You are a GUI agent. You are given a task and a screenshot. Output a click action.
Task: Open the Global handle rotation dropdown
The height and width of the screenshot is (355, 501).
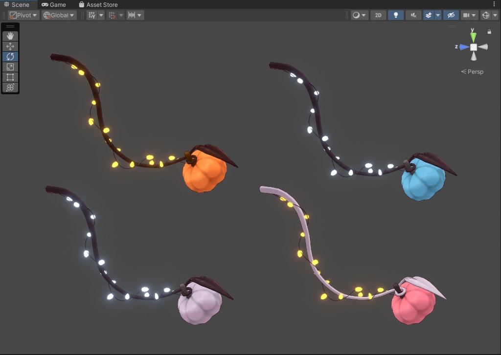[58, 15]
